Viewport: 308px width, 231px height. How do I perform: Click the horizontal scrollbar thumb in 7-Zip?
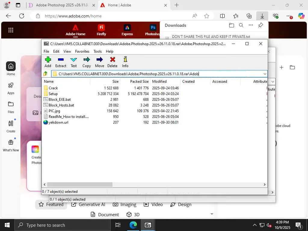(x=80, y=184)
